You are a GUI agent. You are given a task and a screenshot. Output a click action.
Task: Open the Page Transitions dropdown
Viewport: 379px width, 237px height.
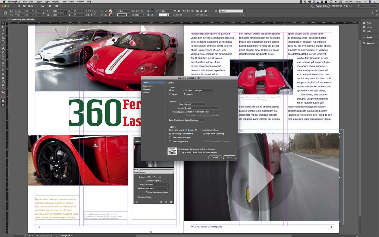(x=195, y=120)
